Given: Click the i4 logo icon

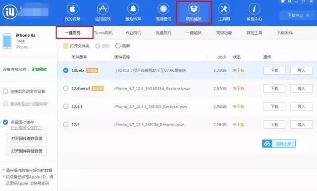Looking at the screenshot, I should [9, 12].
